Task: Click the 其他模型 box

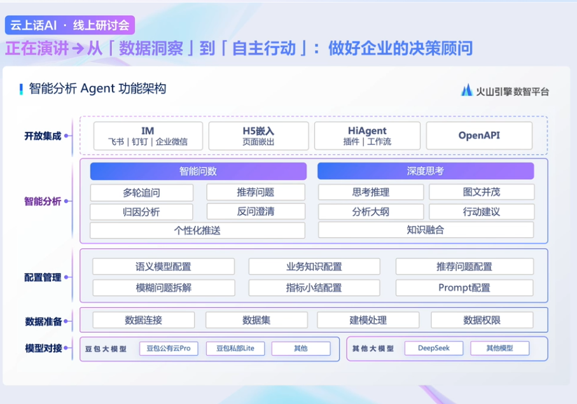Action: pyautogui.click(x=500, y=348)
